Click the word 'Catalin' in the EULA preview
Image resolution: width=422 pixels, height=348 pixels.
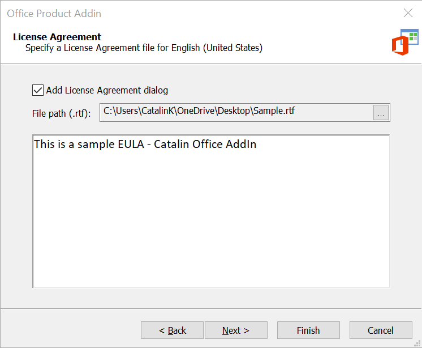click(171, 144)
